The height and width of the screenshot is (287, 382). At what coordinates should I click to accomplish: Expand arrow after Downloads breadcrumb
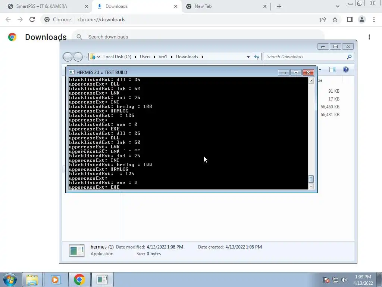pyautogui.click(x=202, y=57)
